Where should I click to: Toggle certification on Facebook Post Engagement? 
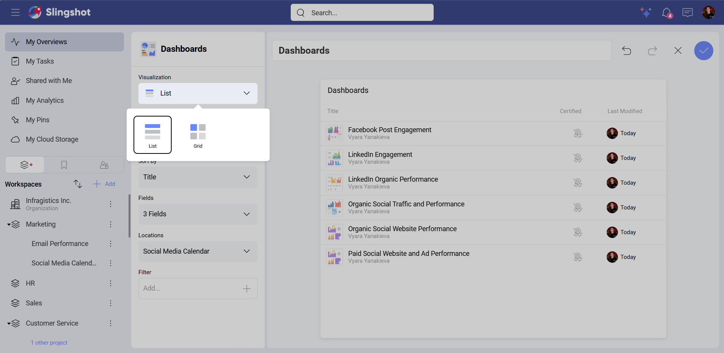578,133
